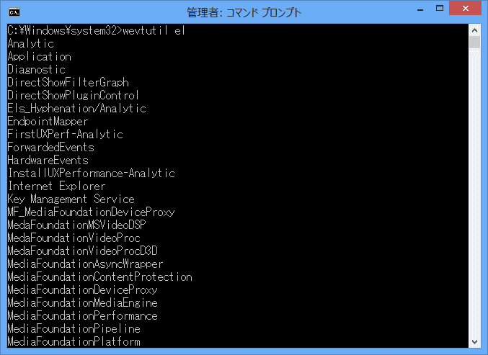Click the scrollbar down arrow
Viewport: 488px width, 355px height.
click(x=474, y=341)
